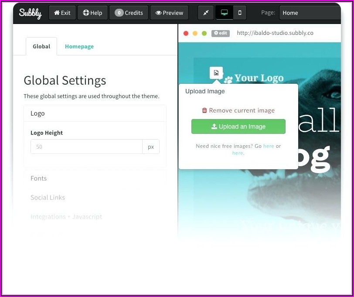Open the Help menu

tap(92, 13)
